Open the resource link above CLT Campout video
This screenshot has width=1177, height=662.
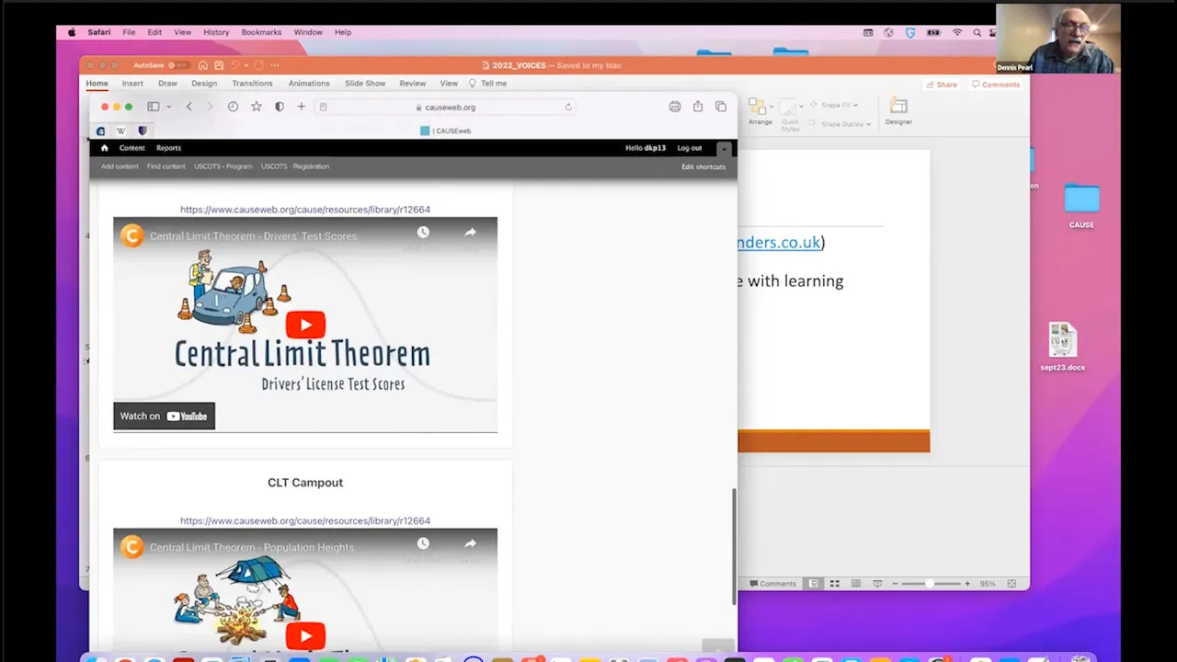(x=305, y=520)
